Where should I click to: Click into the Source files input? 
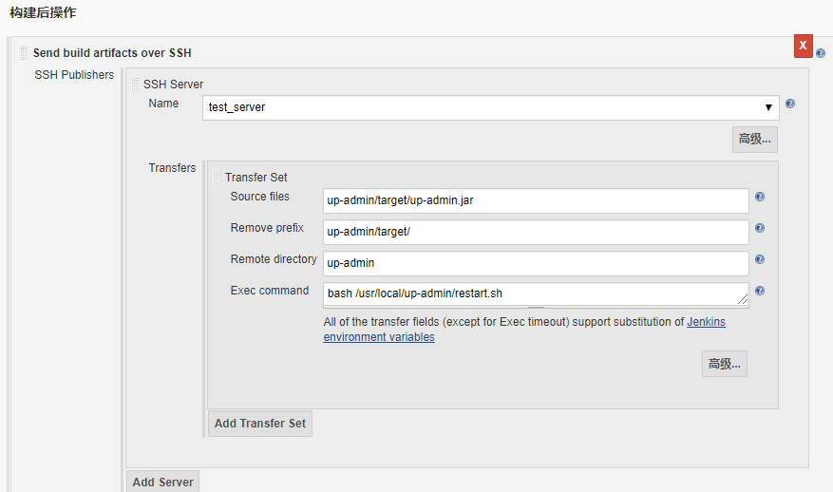pyautogui.click(x=537, y=200)
